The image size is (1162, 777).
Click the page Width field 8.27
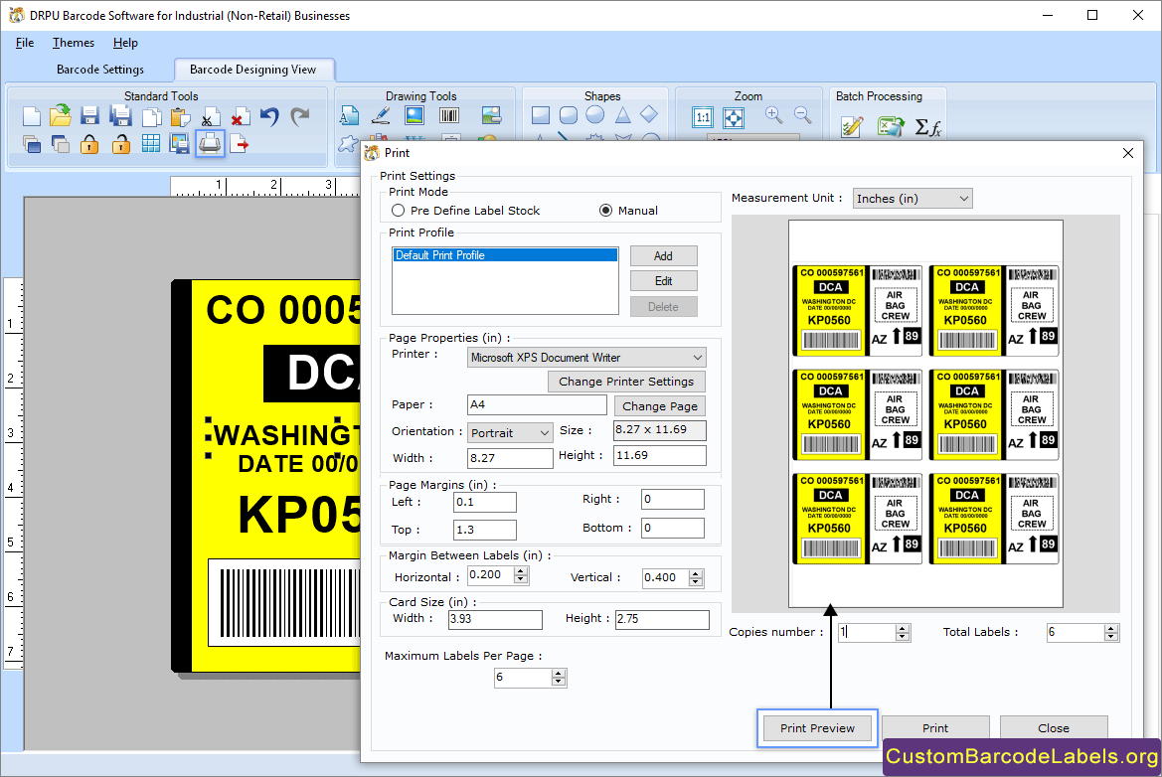click(510, 458)
